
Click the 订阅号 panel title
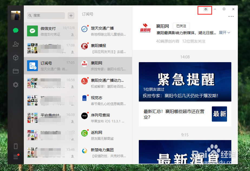tap(88, 14)
